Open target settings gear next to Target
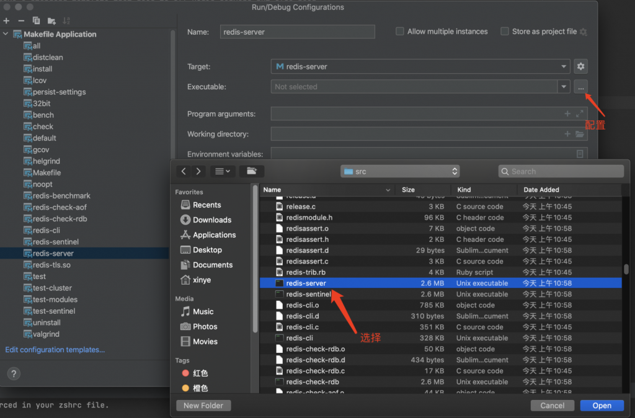The width and height of the screenshot is (635, 418). point(580,66)
